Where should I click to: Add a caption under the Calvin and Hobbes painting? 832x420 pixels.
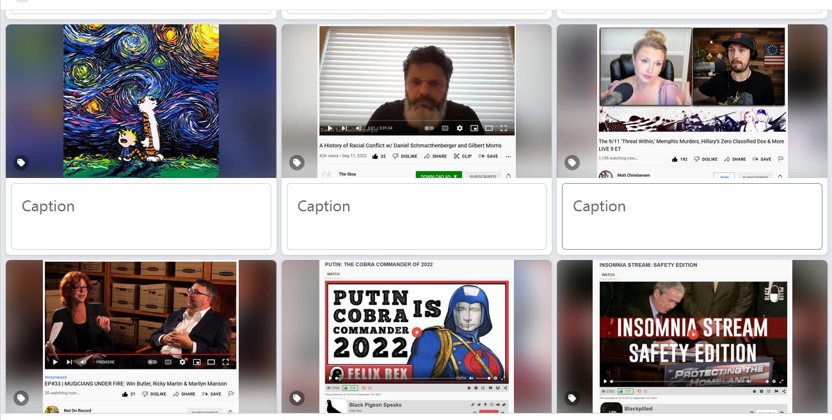point(141,216)
